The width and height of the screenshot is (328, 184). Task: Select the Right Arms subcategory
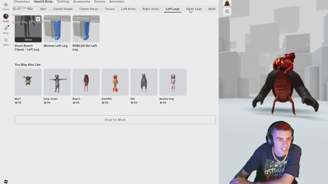point(151,9)
